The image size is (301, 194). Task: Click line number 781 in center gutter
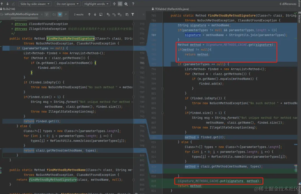point(142,63)
